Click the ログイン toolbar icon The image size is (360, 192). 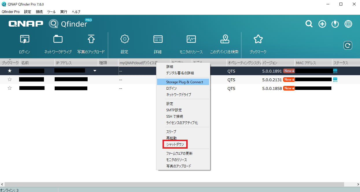(x=25, y=39)
